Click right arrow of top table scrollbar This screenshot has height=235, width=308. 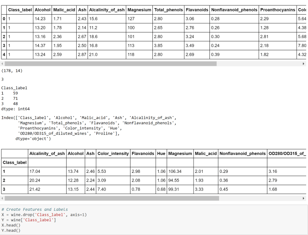(304, 64)
